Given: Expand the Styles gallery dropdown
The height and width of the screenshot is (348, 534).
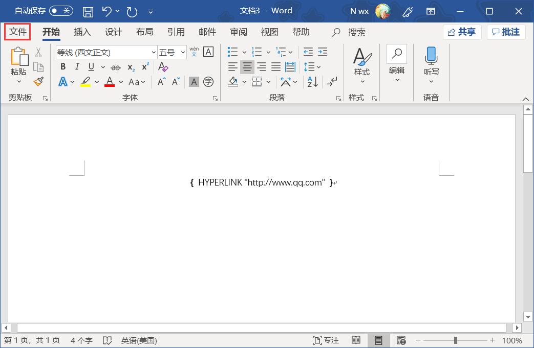Looking at the screenshot, I should pyautogui.click(x=362, y=82).
